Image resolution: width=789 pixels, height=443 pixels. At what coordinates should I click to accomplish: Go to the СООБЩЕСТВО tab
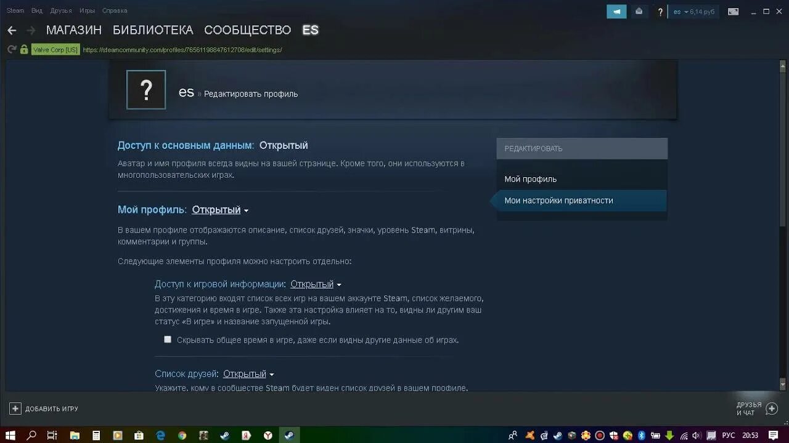coord(247,30)
